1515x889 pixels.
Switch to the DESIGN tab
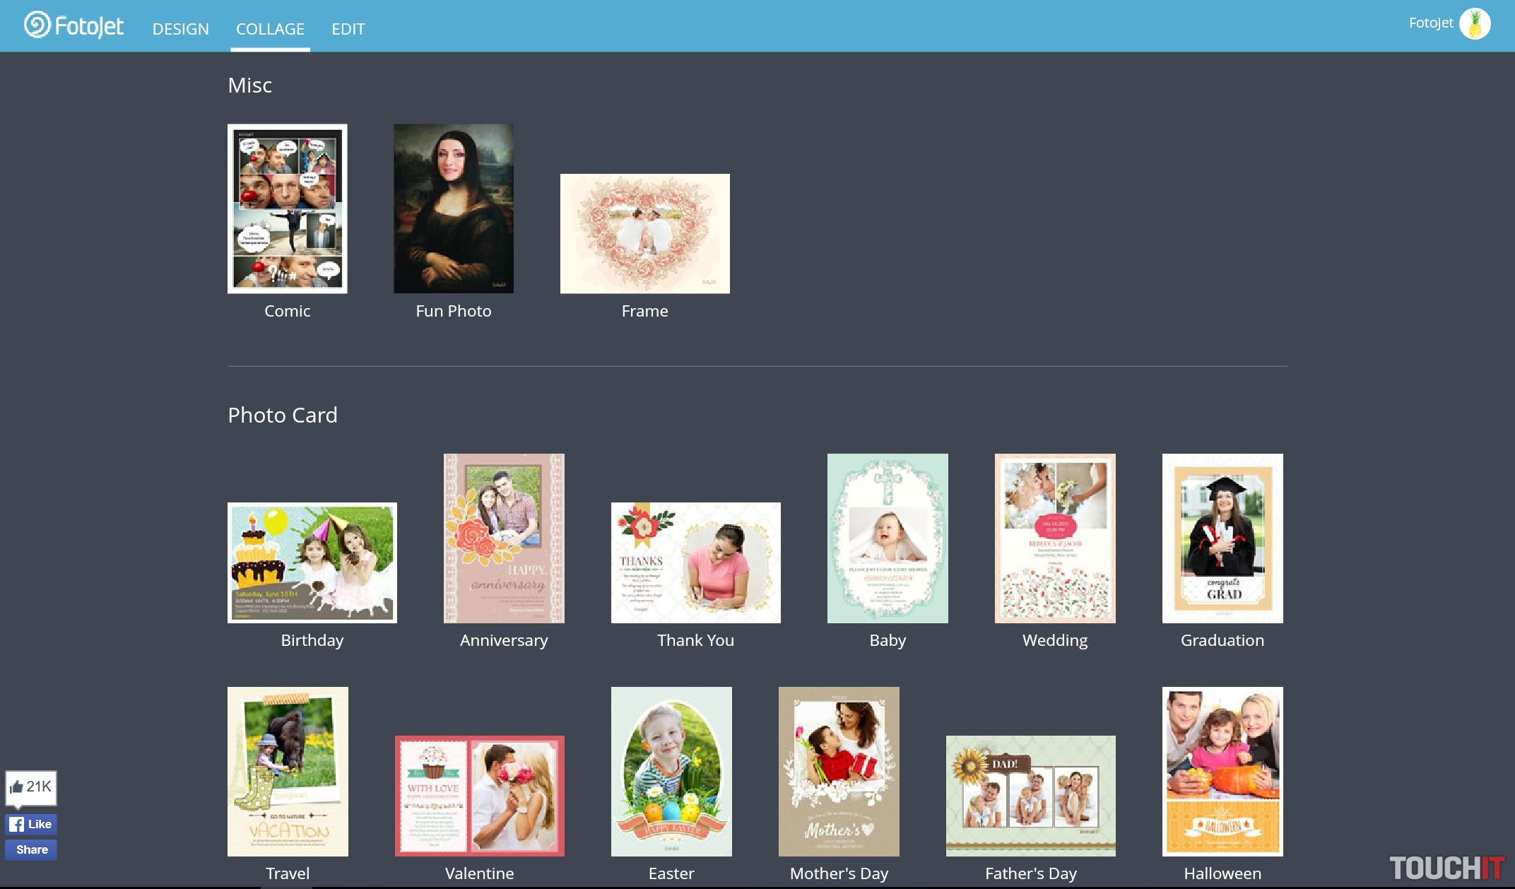pos(181,29)
